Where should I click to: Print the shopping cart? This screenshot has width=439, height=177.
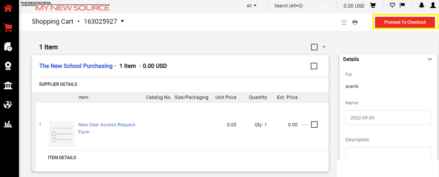pos(355,22)
